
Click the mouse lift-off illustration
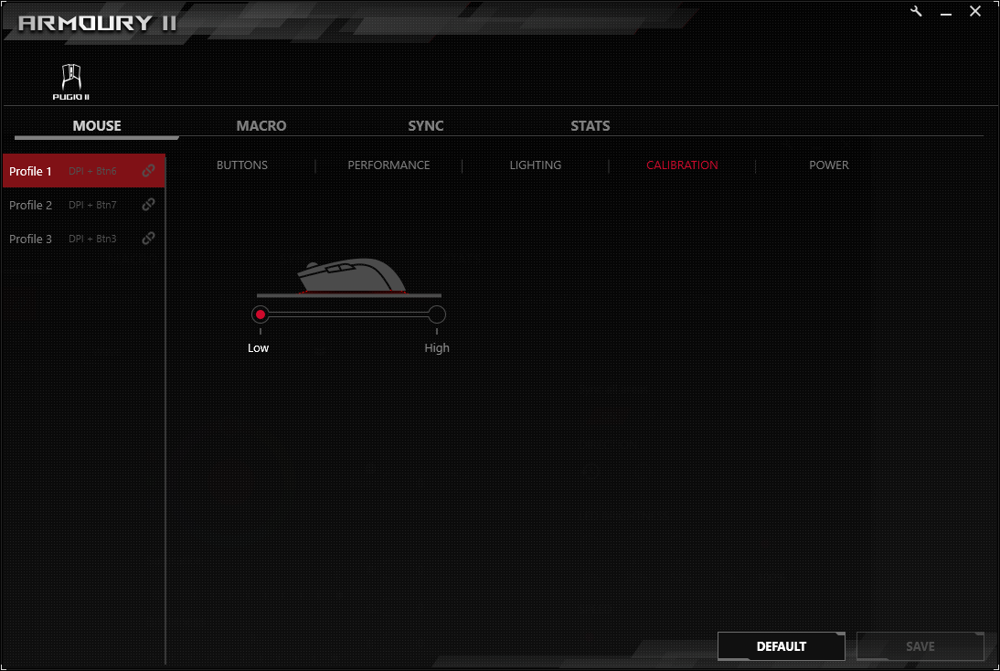[349, 278]
